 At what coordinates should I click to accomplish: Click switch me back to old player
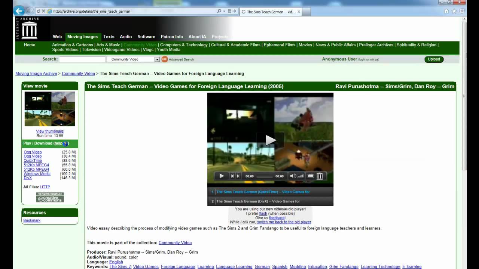[284, 222]
